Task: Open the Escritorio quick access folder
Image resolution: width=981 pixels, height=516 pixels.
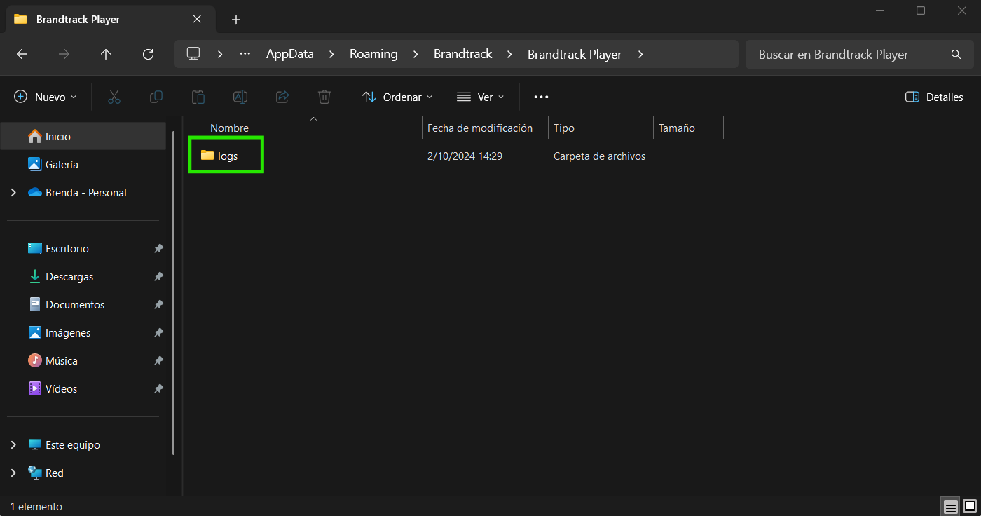Action: click(x=83, y=248)
